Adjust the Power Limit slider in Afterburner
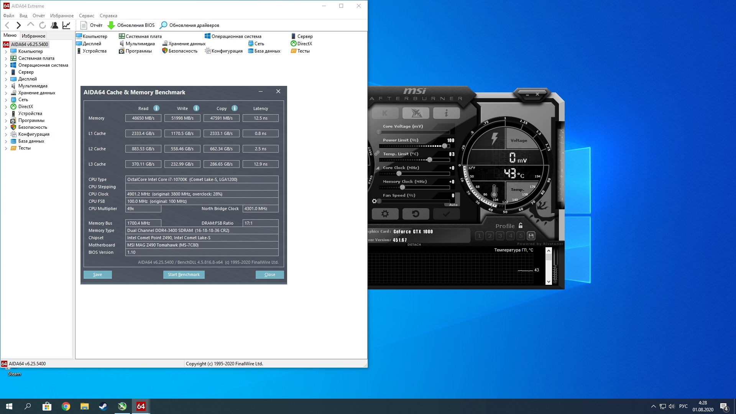 (444, 146)
